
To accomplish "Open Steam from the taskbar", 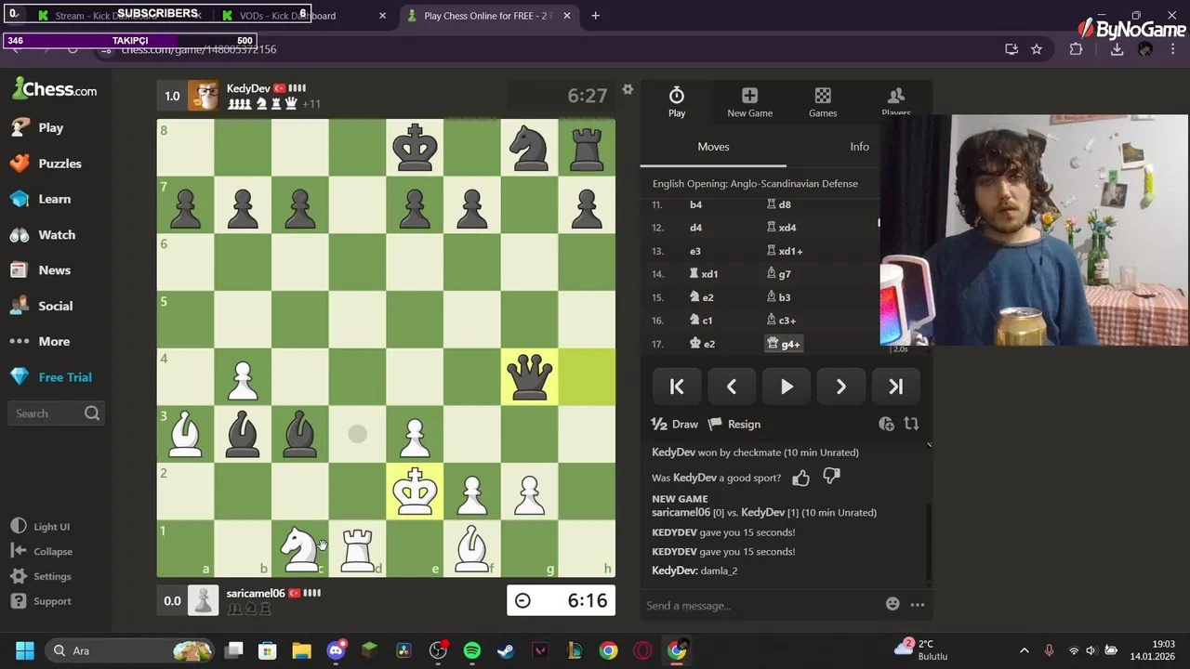I will (x=506, y=650).
